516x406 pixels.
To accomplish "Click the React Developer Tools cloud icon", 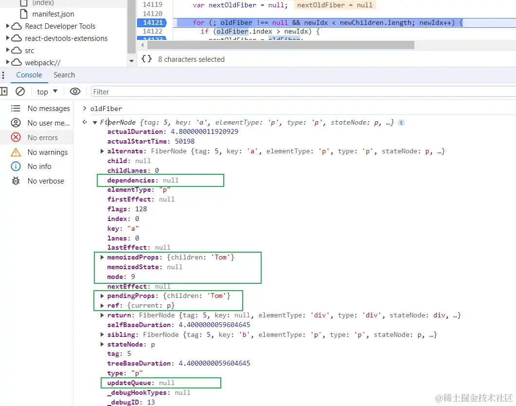I will [17, 26].
